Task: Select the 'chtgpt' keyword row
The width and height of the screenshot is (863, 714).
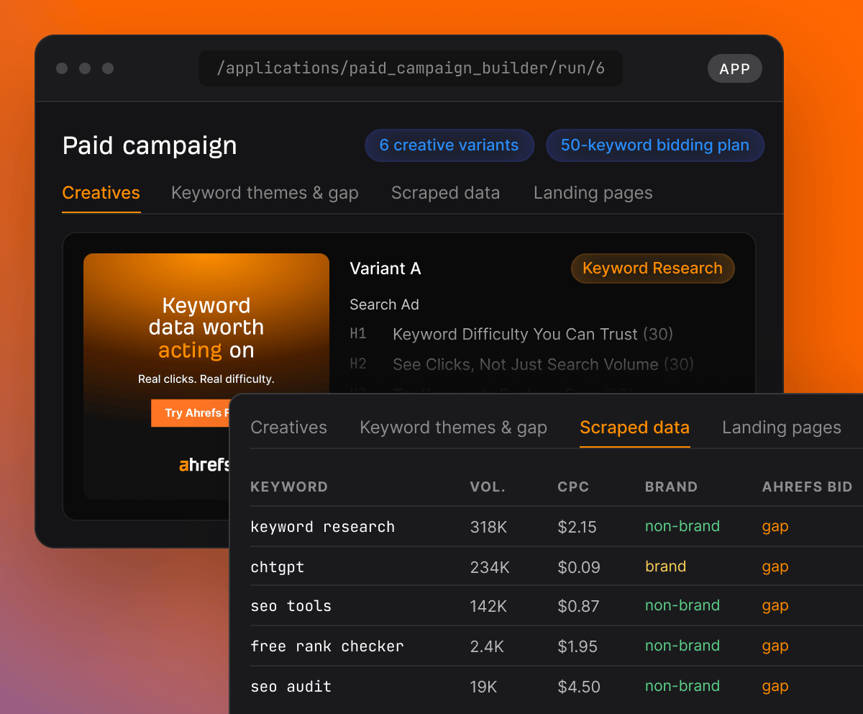Action: pyautogui.click(x=557, y=567)
